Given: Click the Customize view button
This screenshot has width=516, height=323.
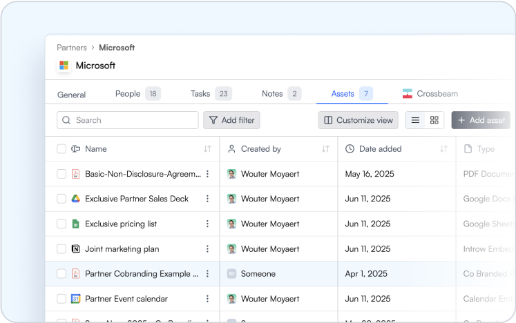Looking at the screenshot, I should click(x=359, y=120).
